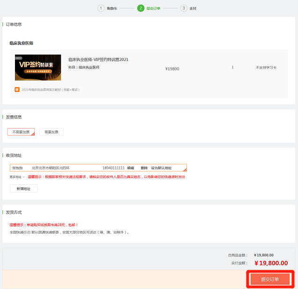Click the 提交订单 submit order button
Screen dimensions: 298x289
[x=270, y=279]
